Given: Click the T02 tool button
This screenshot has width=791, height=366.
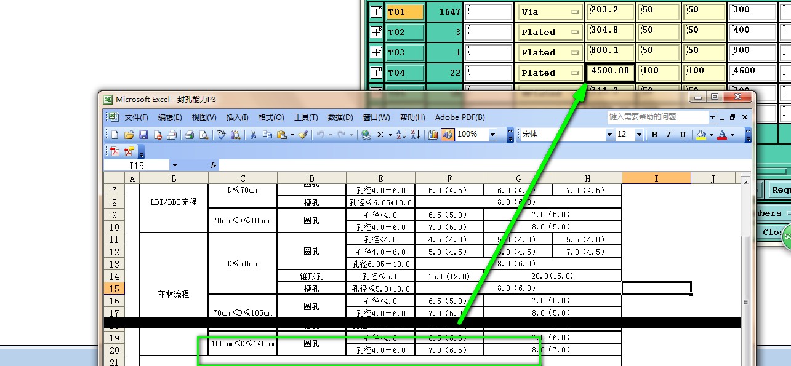Looking at the screenshot, I should pos(405,31).
